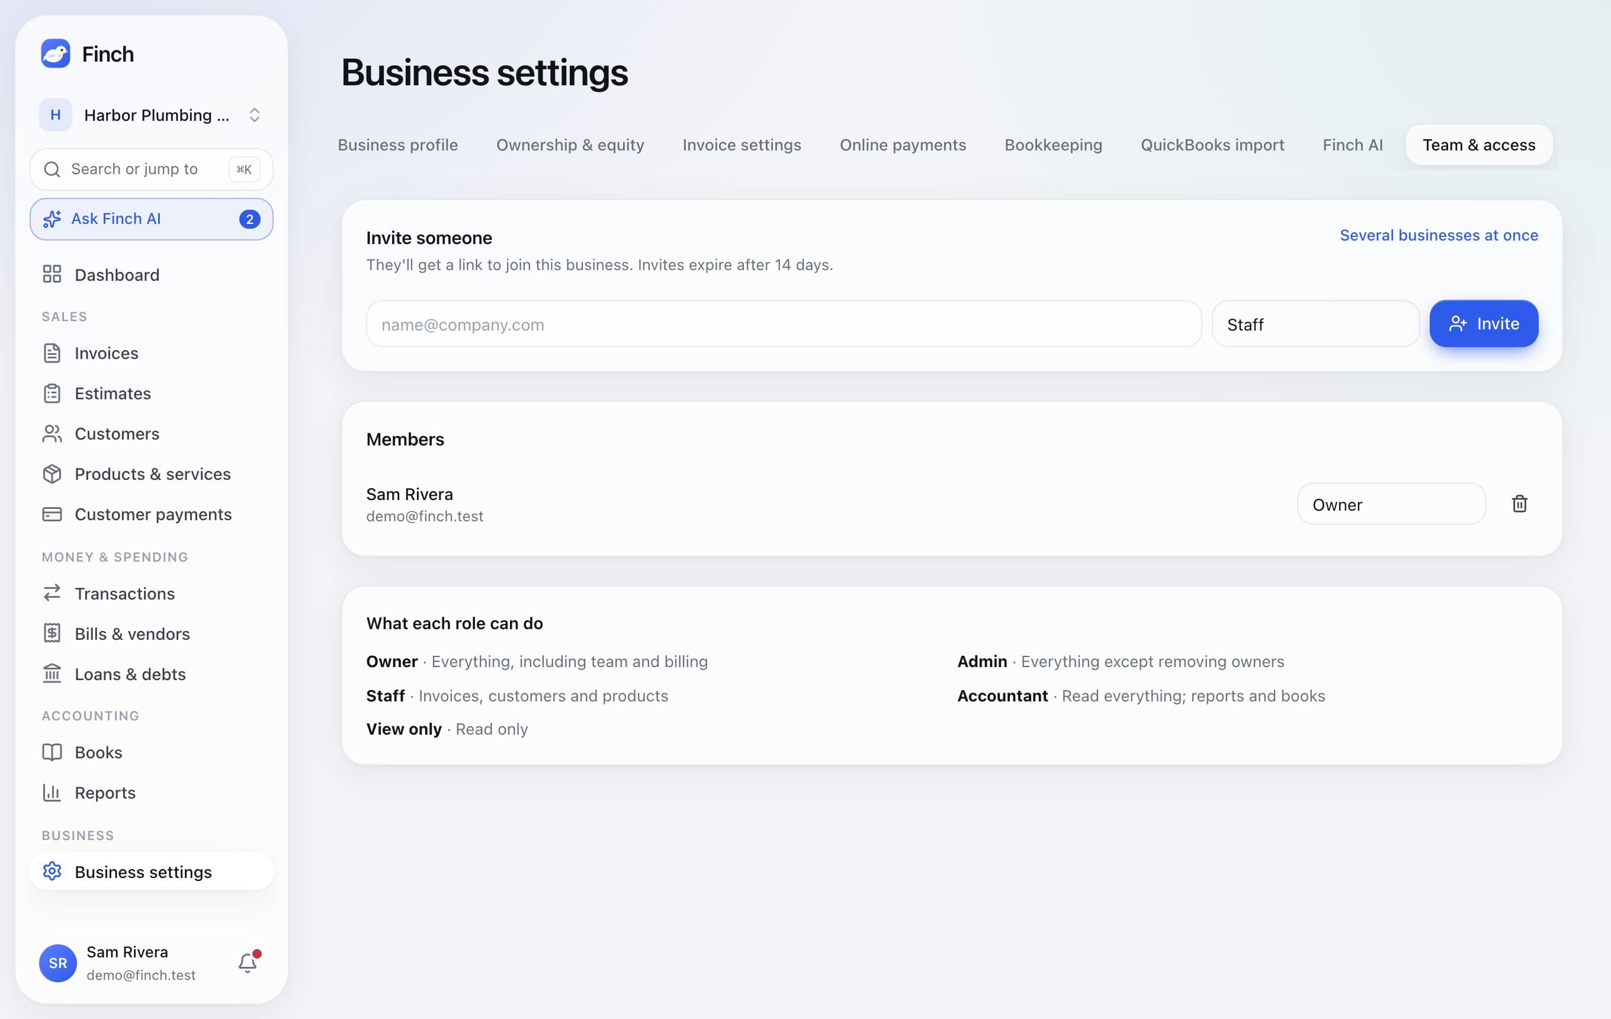Viewport: 1611px width, 1019px height.
Task: Click the Ask Finch AI notification badge
Action: click(249, 219)
